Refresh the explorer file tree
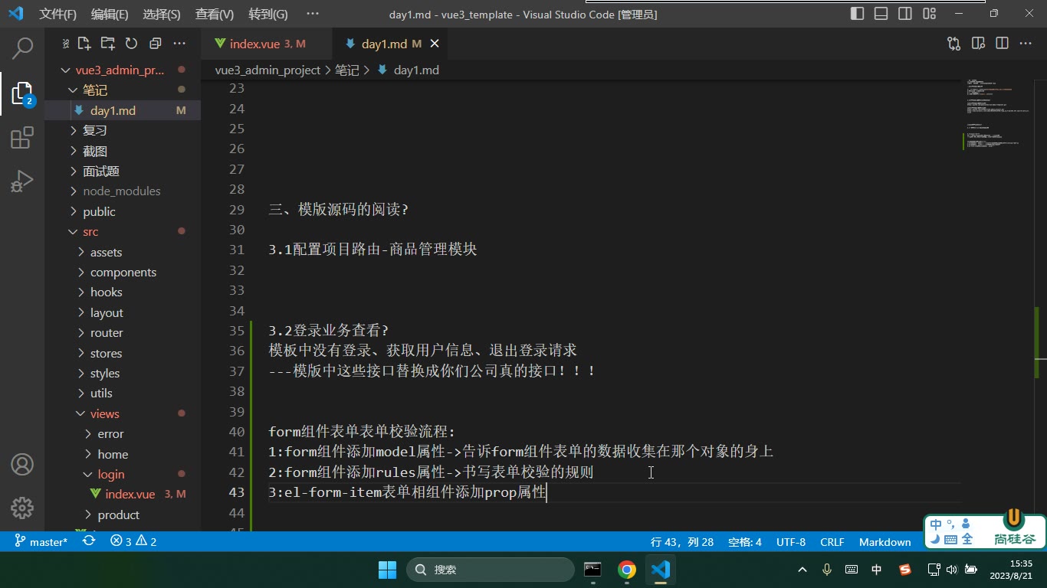Image resolution: width=1047 pixels, height=588 pixels. pyautogui.click(x=131, y=44)
